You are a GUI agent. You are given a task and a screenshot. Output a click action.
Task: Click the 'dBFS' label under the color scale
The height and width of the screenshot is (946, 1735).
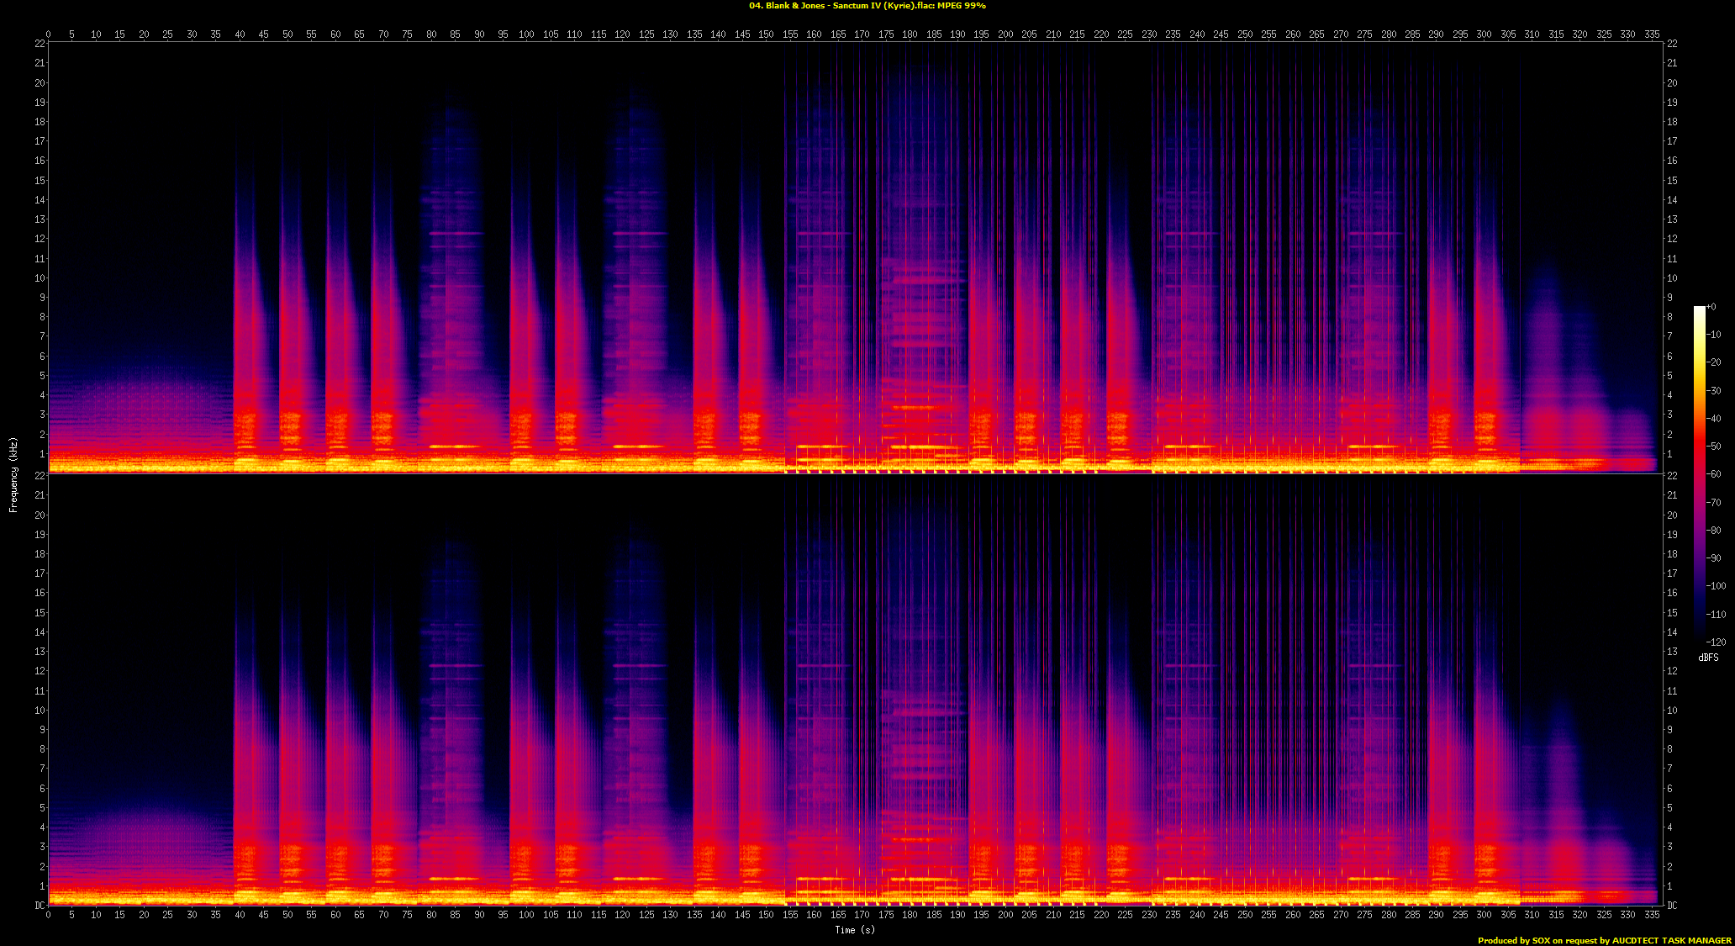coord(1708,658)
